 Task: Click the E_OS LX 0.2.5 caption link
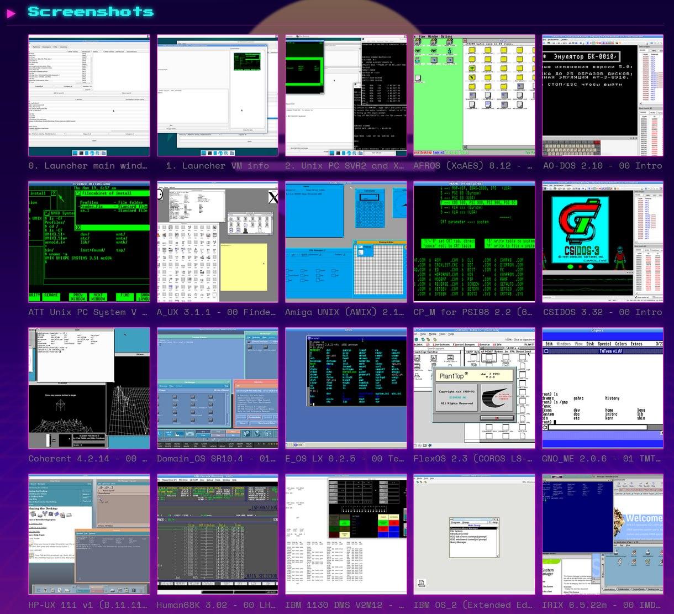coord(345,459)
